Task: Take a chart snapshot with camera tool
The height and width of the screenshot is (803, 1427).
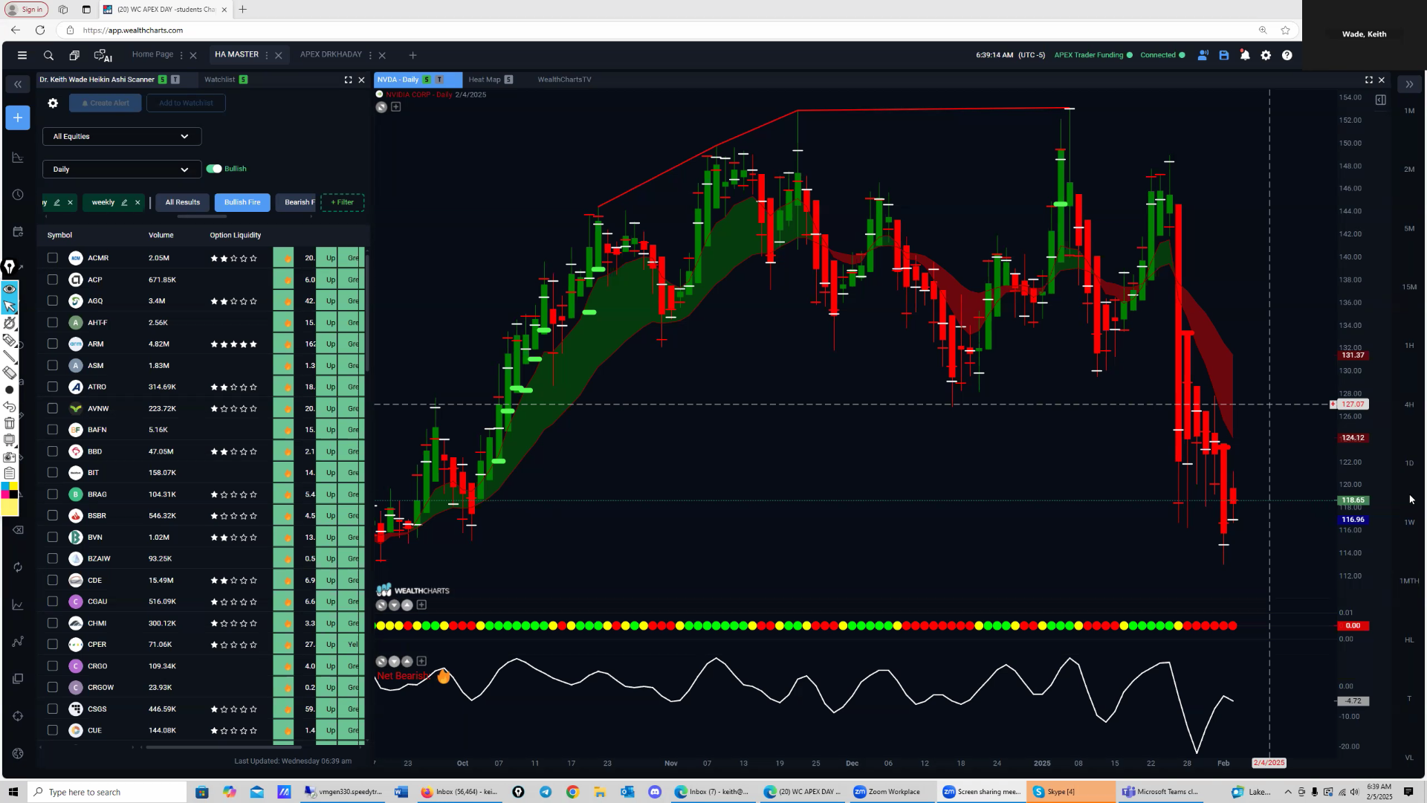Action: pos(10,457)
